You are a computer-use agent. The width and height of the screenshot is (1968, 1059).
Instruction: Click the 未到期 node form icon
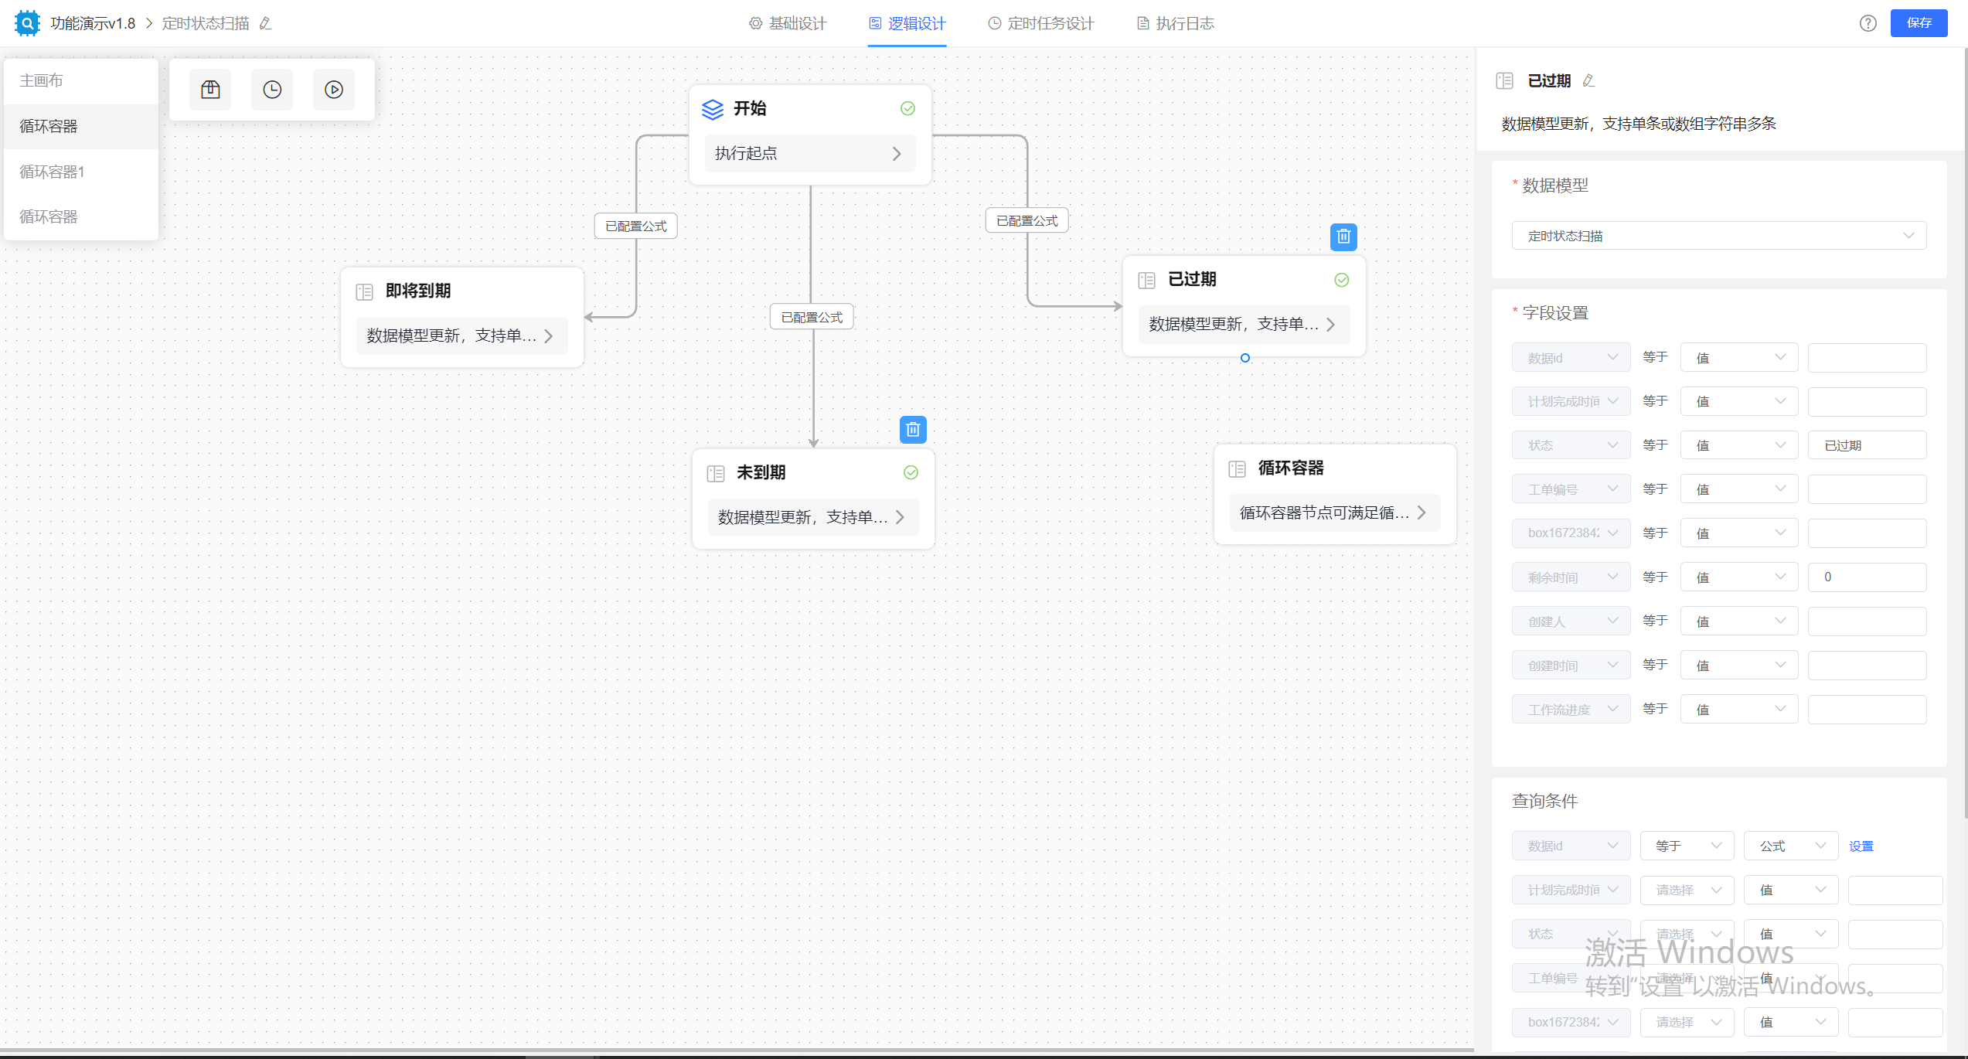716,473
